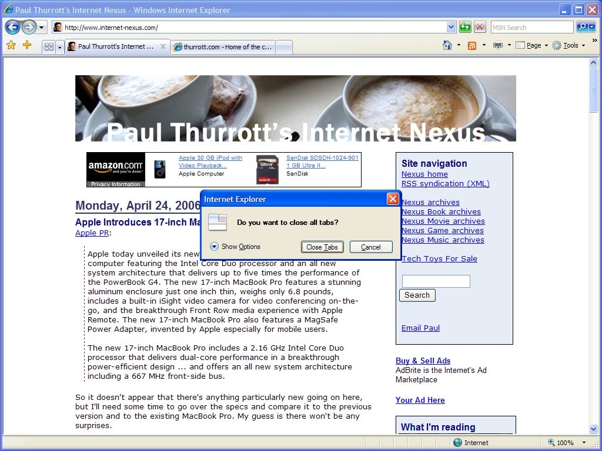
Task: Click the Favorites Center star icon
Action: coord(11,45)
